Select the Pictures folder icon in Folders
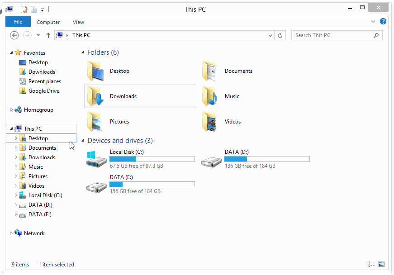The height and width of the screenshot is (275, 394). (x=95, y=122)
